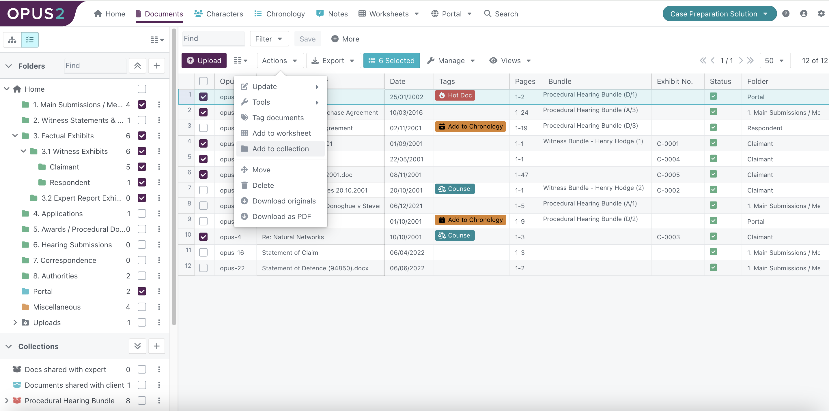Choose Add to collection menu item

click(280, 149)
